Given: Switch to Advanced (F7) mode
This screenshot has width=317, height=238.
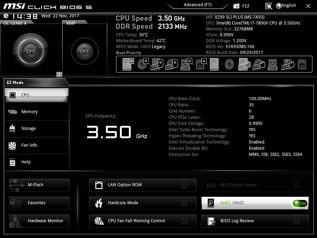Looking at the screenshot, I should point(198,5).
